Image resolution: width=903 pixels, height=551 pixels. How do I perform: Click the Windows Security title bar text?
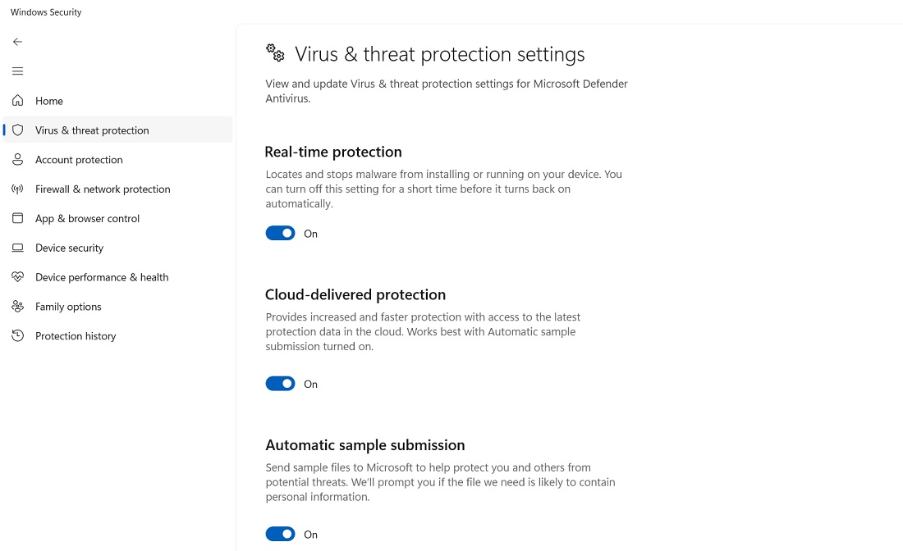45,11
